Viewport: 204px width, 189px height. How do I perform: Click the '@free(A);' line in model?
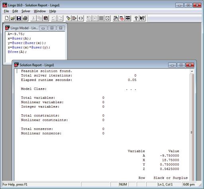[x=17, y=52]
